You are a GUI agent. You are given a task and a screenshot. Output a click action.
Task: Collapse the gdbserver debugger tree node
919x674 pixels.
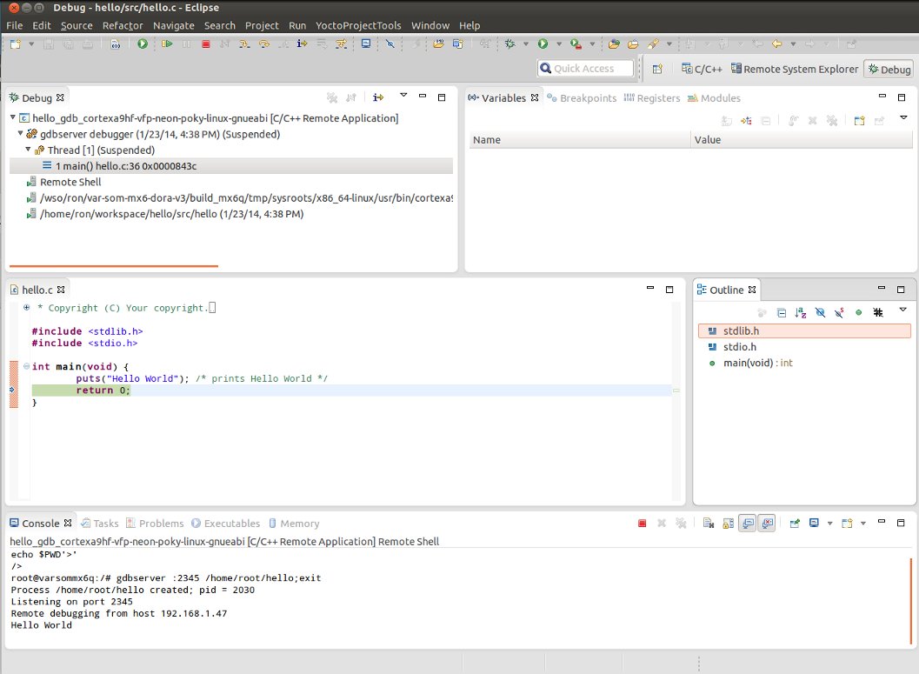point(20,135)
